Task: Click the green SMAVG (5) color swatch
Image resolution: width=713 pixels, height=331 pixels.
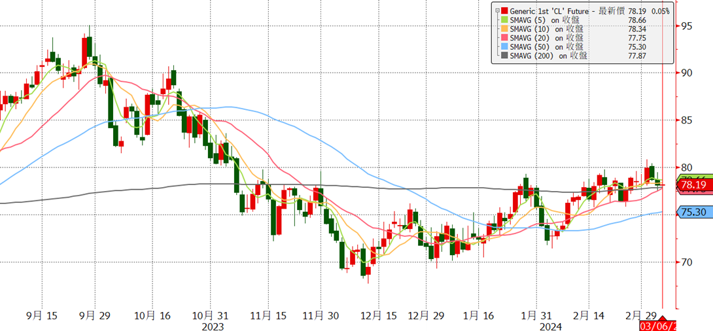Action: coord(505,20)
